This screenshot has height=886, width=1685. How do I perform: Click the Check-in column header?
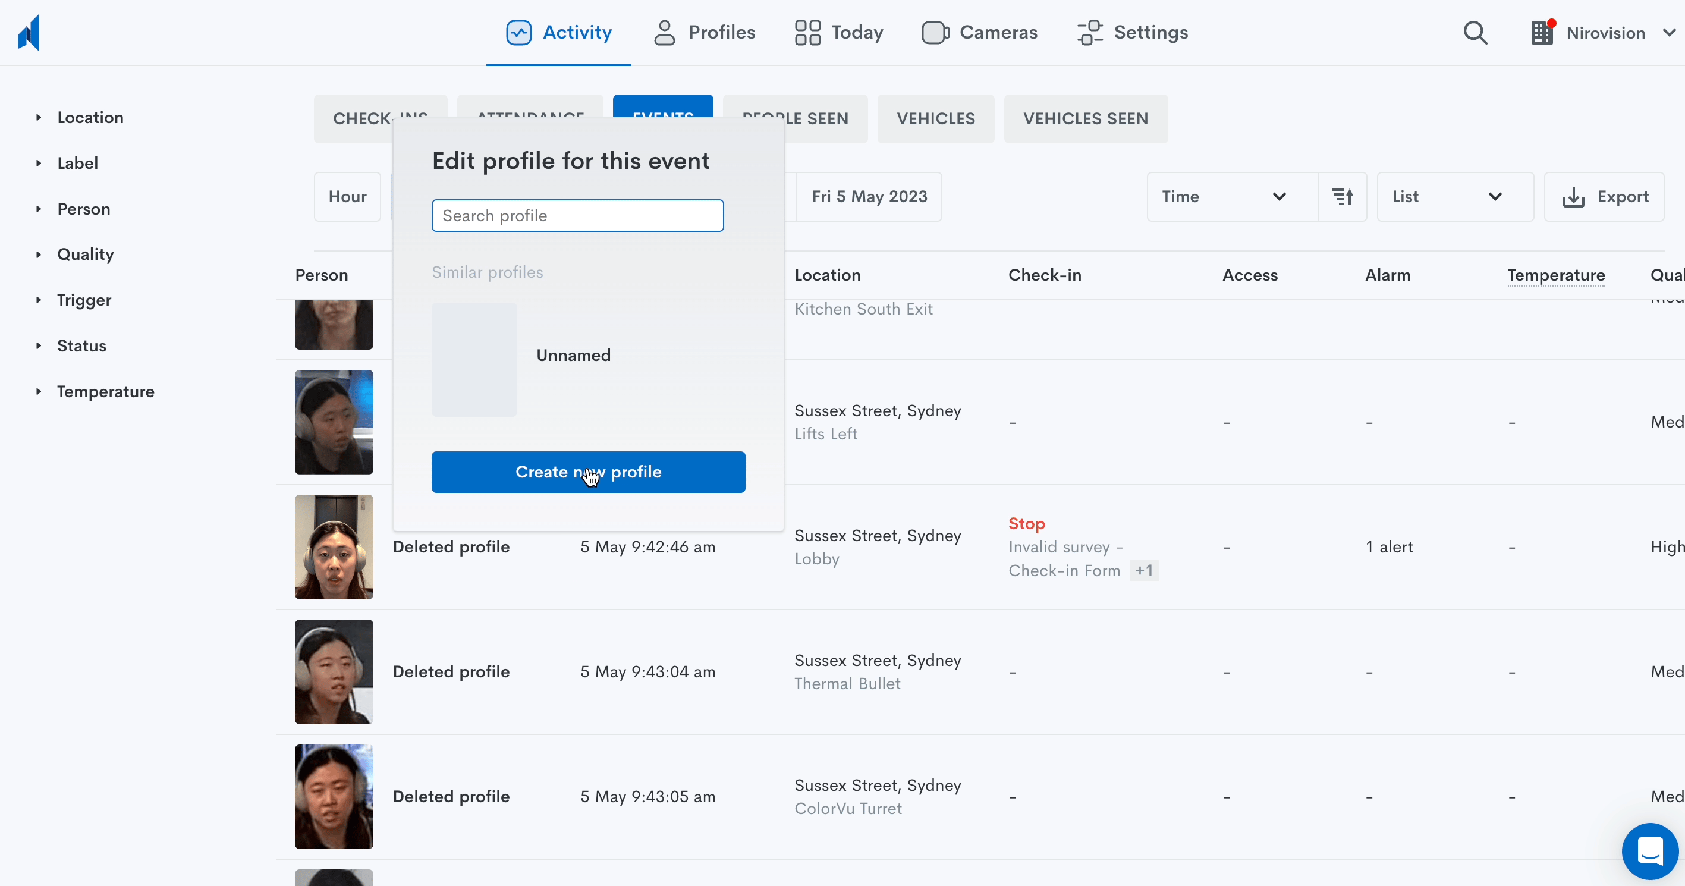pos(1045,275)
